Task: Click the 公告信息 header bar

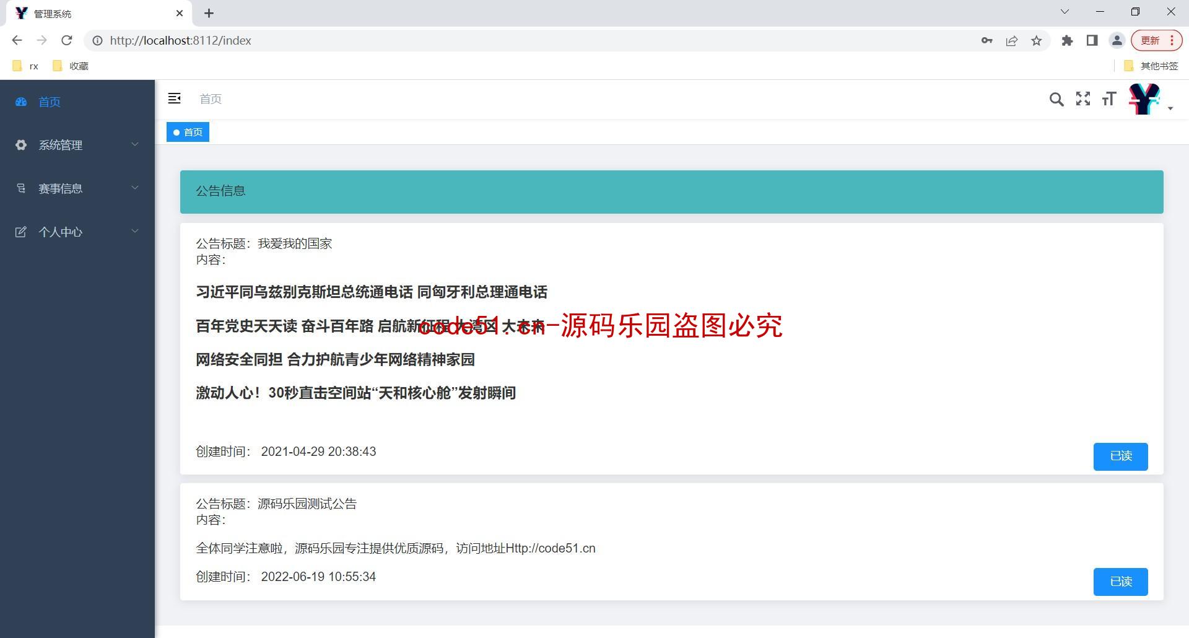Action: pyautogui.click(x=671, y=192)
